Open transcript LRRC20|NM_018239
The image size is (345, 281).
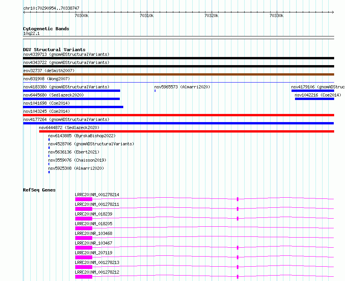pyautogui.click(x=93, y=214)
